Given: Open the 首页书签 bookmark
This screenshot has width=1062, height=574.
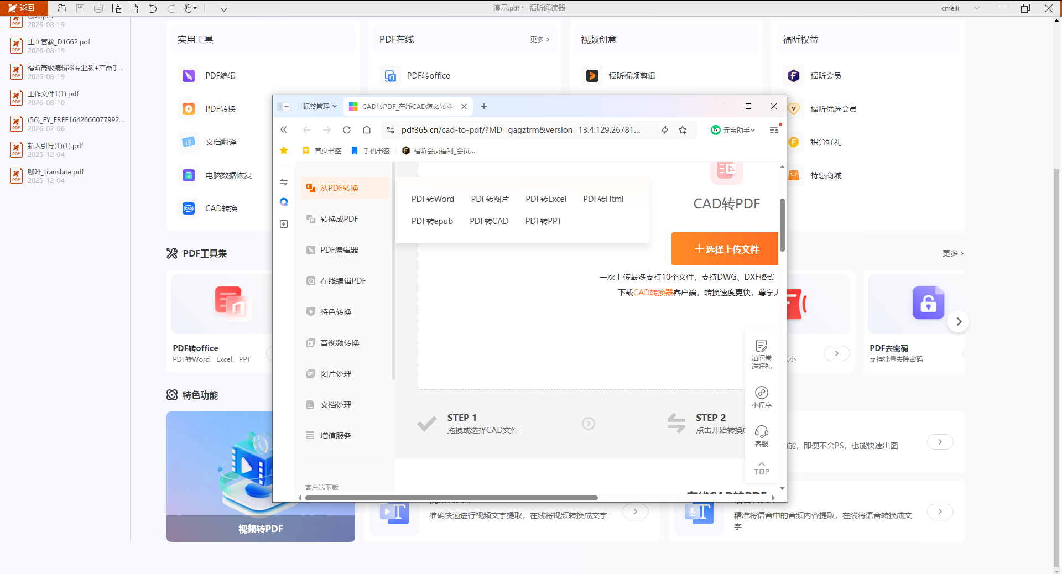Looking at the screenshot, I should 322,150.
